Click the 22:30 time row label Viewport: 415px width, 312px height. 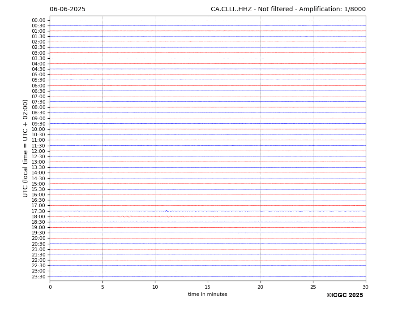pos(39,266)
